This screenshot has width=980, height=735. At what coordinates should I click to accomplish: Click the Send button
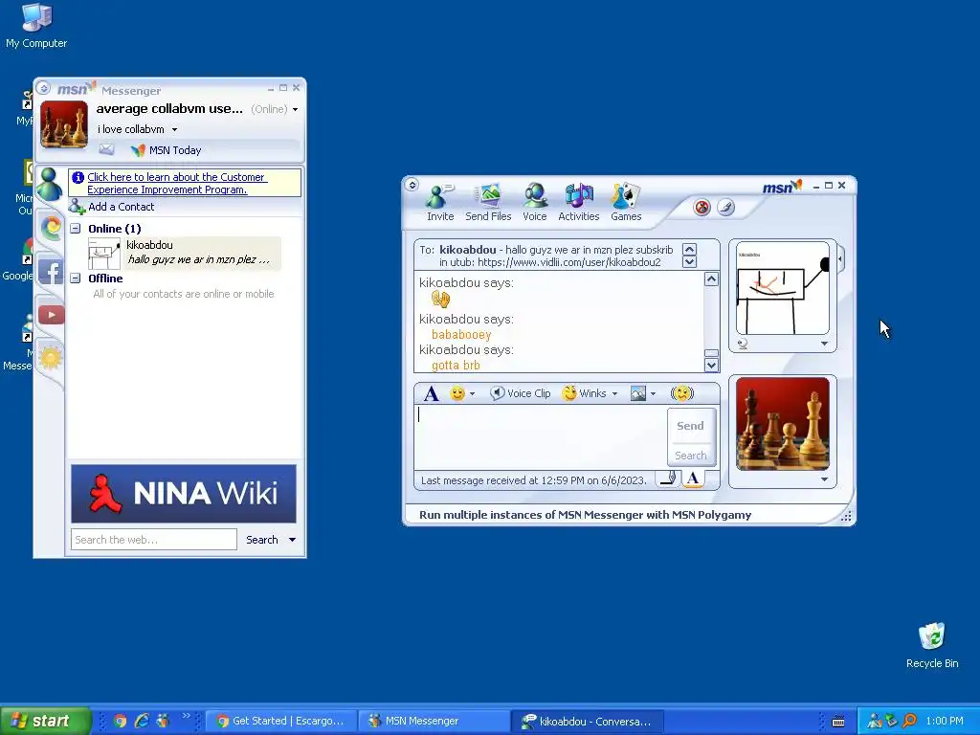(x=691, y=426)
